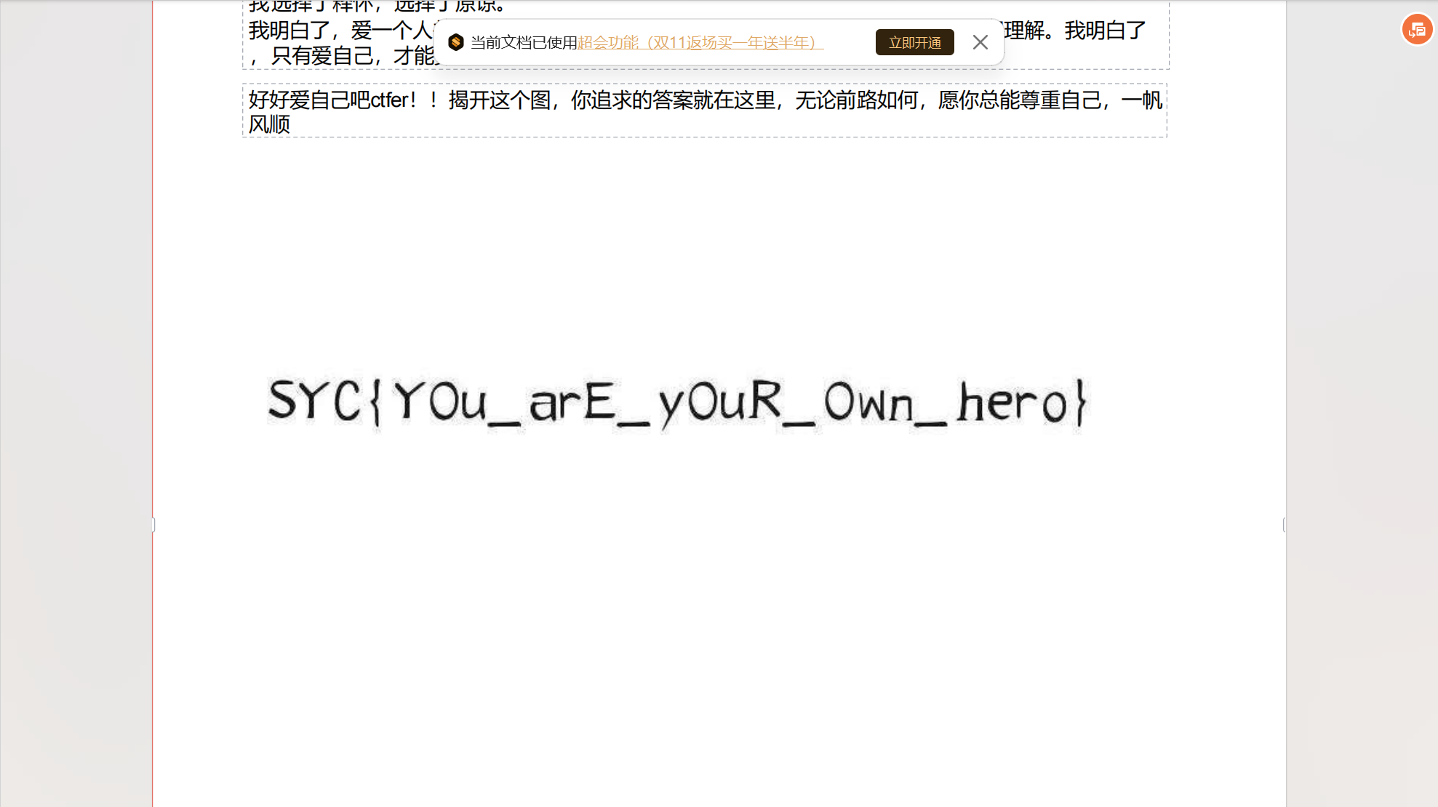Screen dimensions: 1438x807
Task: Click the phrase 愿你总能尊重自己 in the paragraph
Action: 1021,100
